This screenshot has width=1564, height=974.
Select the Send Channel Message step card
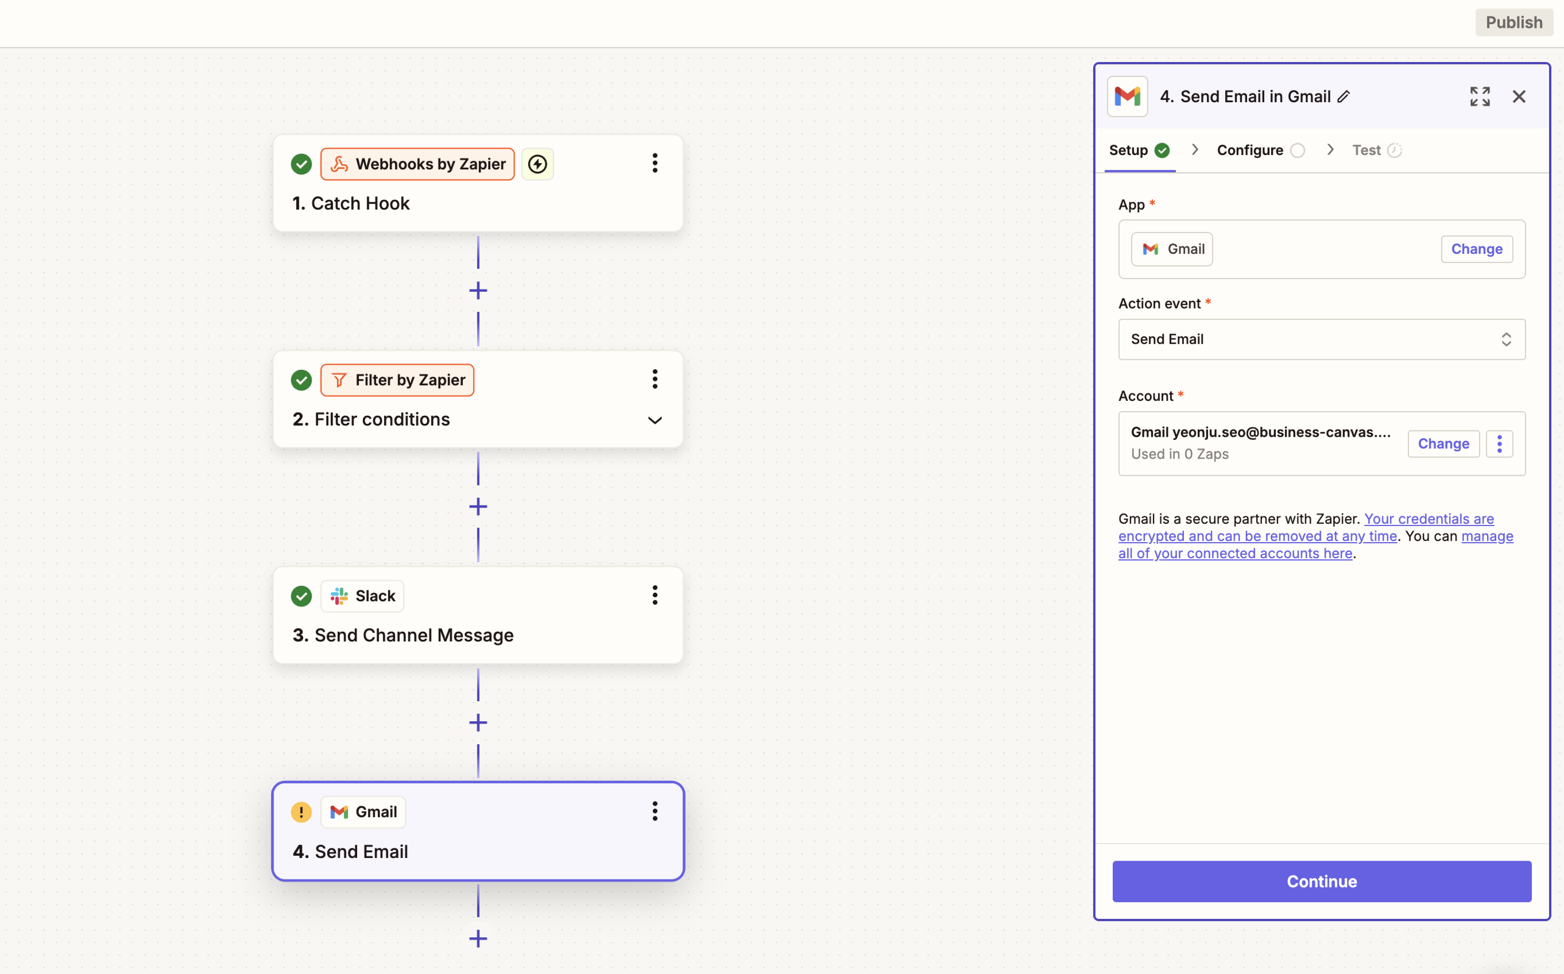click(x=478, y=615)
